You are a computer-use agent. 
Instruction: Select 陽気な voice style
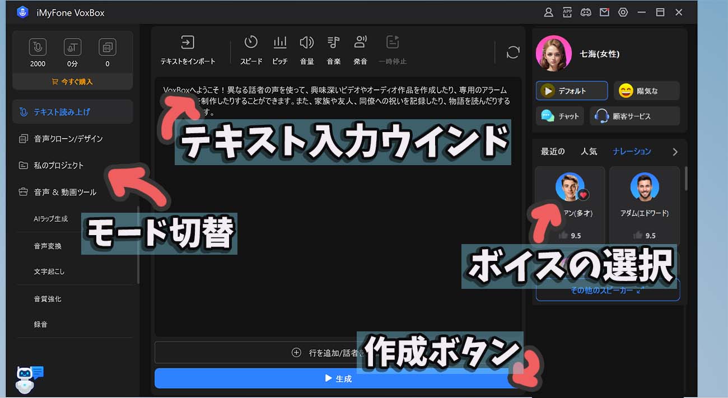647,91
